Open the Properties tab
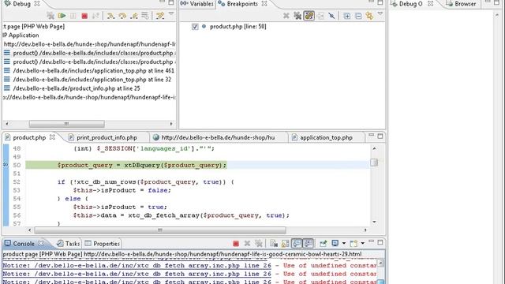The height and width of the screenshot is (284, 505). (x=103, y=244)
